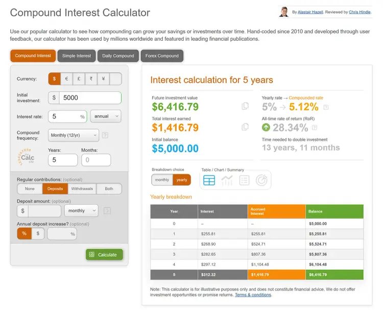Copy the future investment value
Image resolution: width=383 pixels, height=314 pixels.
245,106
